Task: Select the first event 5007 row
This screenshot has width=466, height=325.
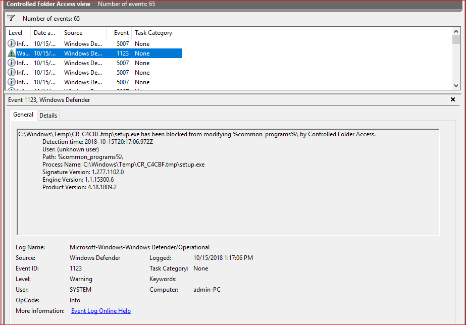Action: [x=94, y=44]
